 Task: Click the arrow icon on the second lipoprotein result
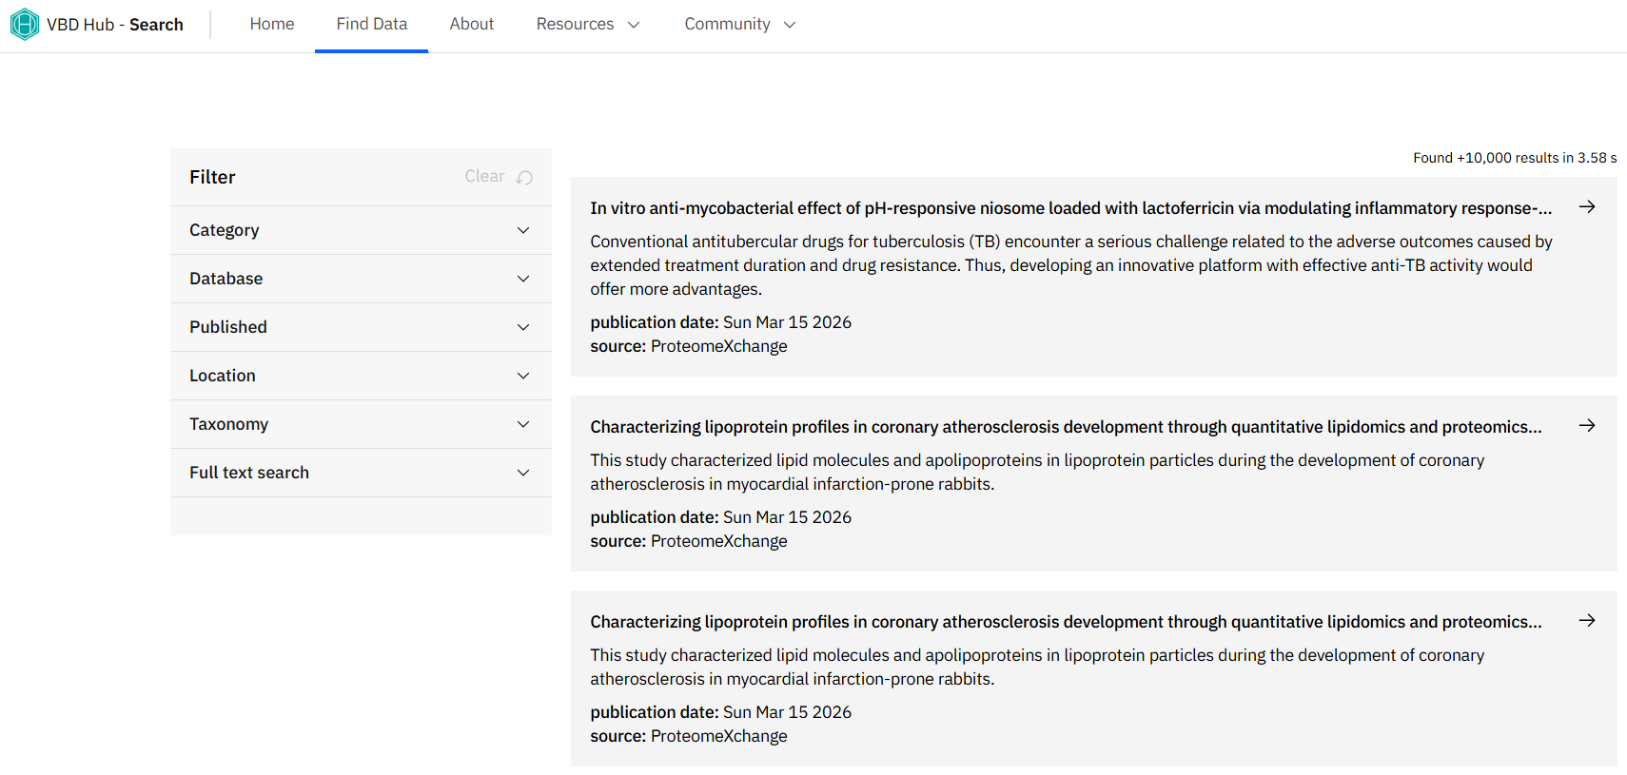pyautogui.click(x=1587, y=425)
